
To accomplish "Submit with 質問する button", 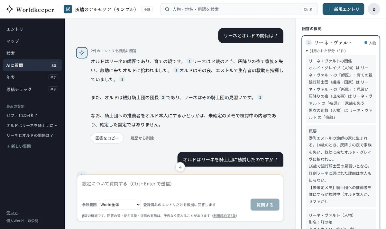I will coord(265,205).
